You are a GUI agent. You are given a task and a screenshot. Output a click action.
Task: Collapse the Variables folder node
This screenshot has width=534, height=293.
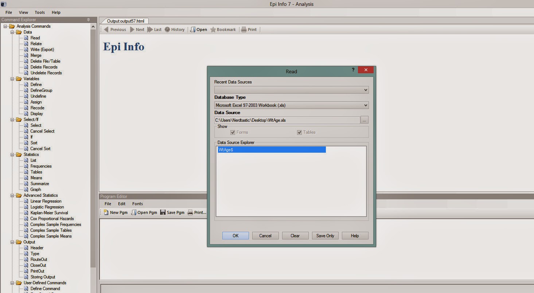(12, 79)
